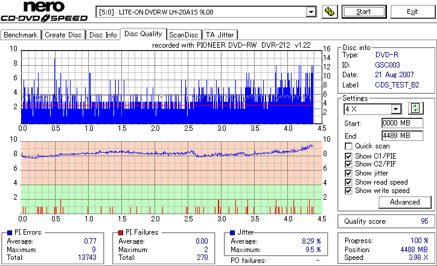Screen dimensions: 437x266
Task: Click Position value 4488 MB
Action: tap(414, 250)
